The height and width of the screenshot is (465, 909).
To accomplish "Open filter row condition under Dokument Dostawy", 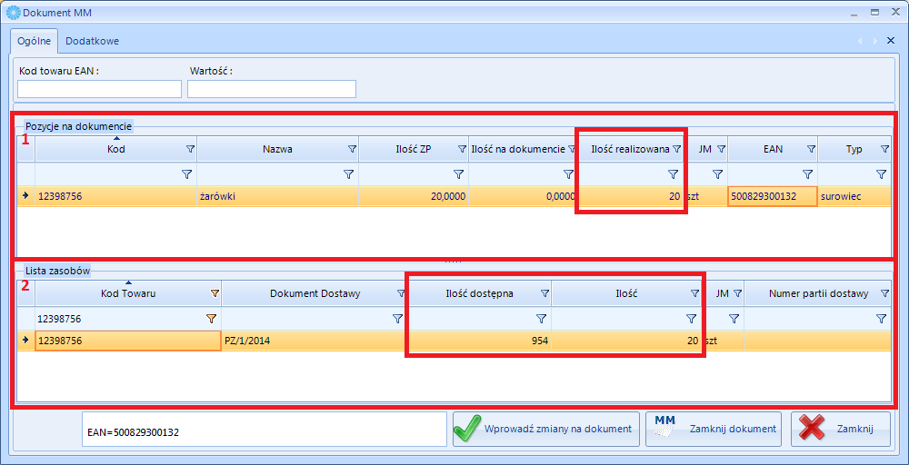I will click(398, 319).
